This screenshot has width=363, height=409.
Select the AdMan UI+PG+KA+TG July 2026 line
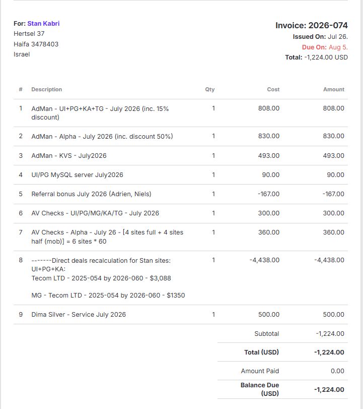(181, 113)
